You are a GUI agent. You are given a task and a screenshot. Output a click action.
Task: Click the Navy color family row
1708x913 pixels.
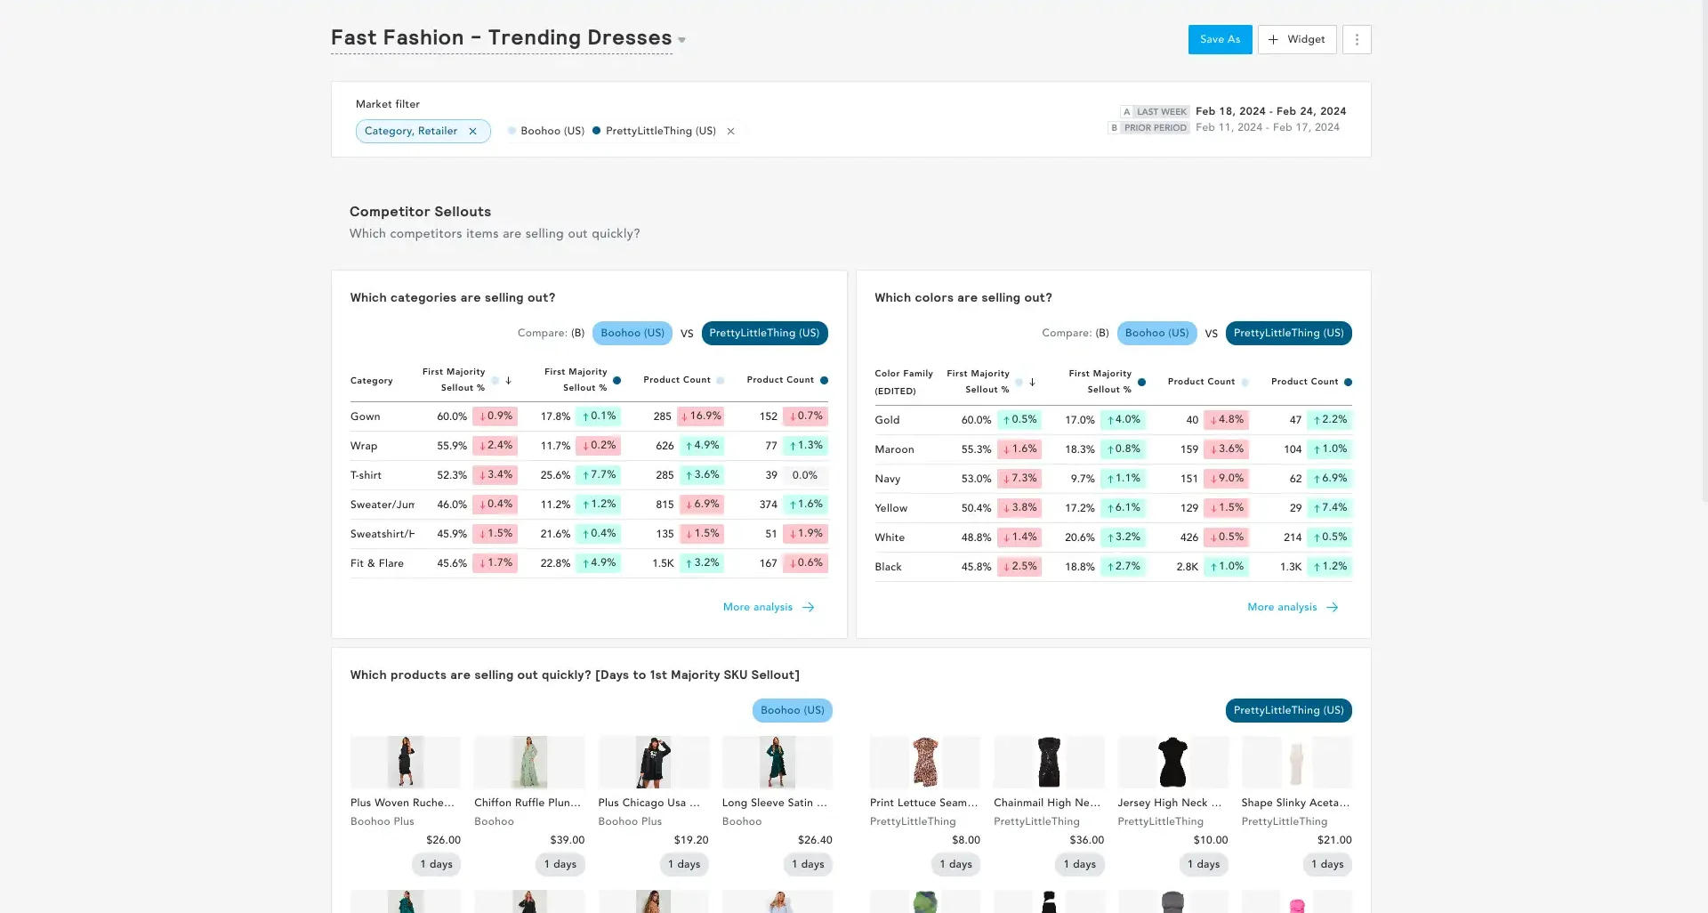point(1113,479)
